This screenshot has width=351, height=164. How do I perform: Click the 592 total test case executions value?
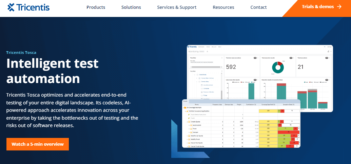pos(231,67)
